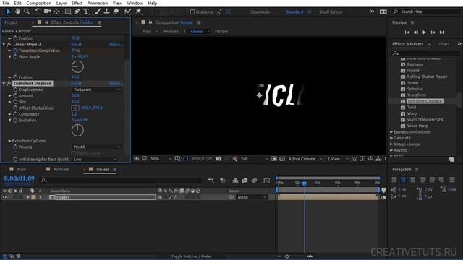Open Pinning dropdown showing Pin All
The image size is (463, 260).
click(97, 147)
